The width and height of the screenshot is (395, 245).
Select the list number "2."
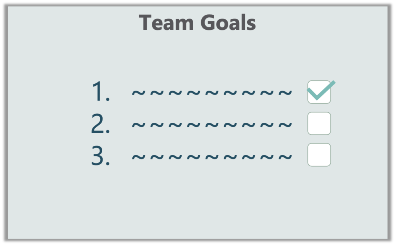pyautogui.click(x=100, y=123)
